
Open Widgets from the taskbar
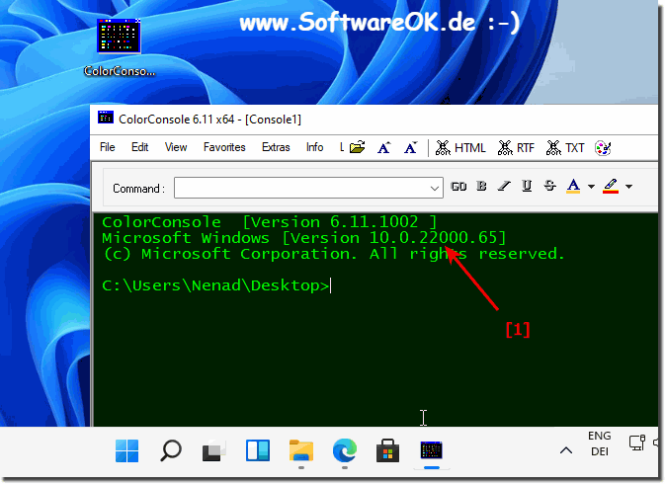(258, 450)
